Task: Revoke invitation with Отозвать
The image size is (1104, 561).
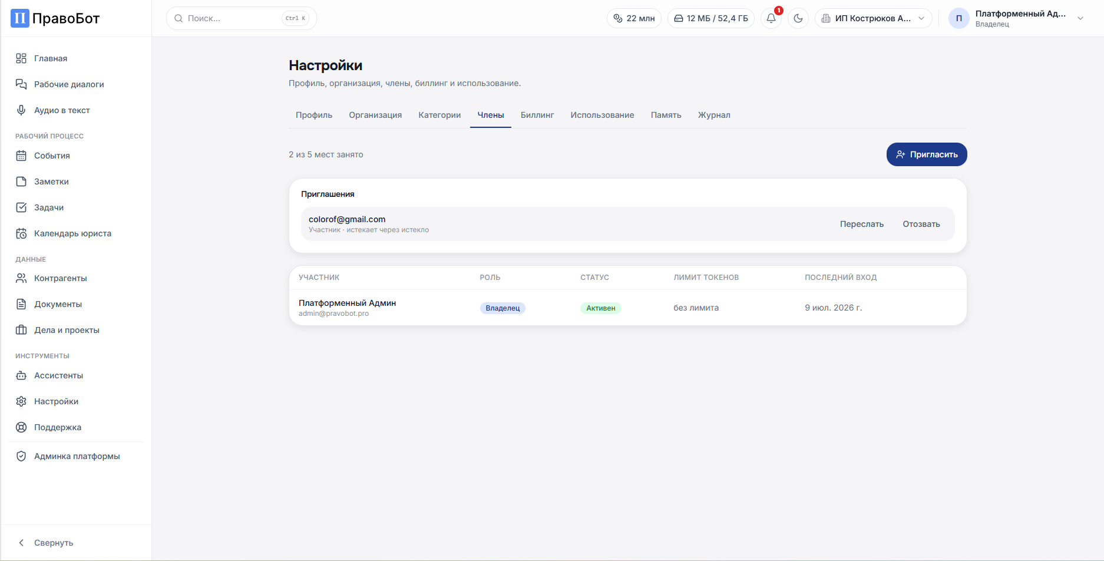Action: (921, 224)
